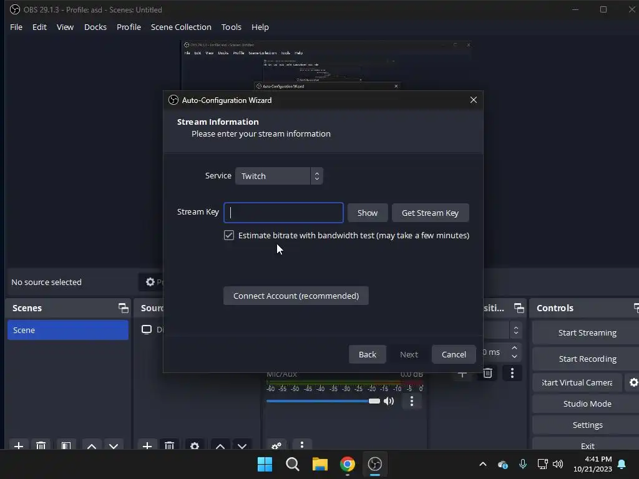
Task: Click OBS Studio taskbar icon
Action: point(375,464)
